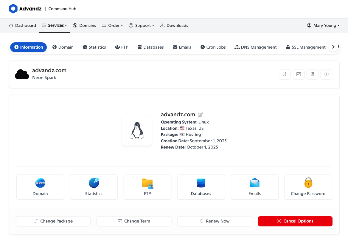Click the red Cancel Options button
This screenshot has width=348, height=244.
pos(295,221)
